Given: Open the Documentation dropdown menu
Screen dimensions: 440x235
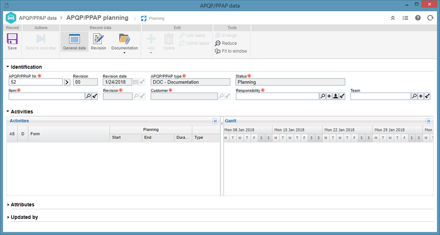Looking at the screenshot, I should click(x=124, y=43).
